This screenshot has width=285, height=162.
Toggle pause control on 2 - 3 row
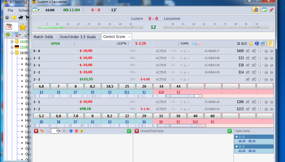[x=185, y=79]
